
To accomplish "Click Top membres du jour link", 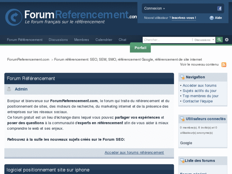I will pyautogui.click(x=200, y=96).
